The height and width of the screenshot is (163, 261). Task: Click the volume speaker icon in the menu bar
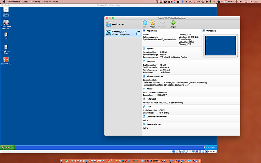coord(241,2)
